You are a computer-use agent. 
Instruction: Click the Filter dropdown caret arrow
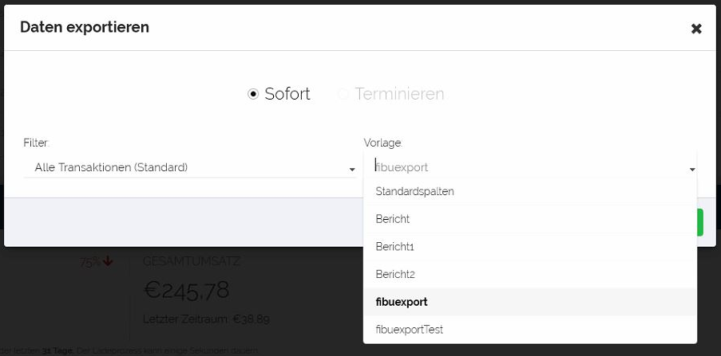(352, 170)
